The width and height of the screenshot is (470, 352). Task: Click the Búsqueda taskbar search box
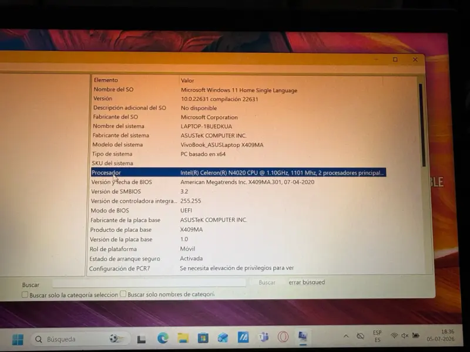tap(80, 339)
